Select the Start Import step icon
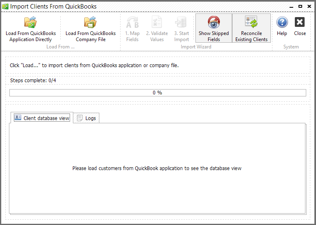Screen dimensions: 316x225 point(181,22)
